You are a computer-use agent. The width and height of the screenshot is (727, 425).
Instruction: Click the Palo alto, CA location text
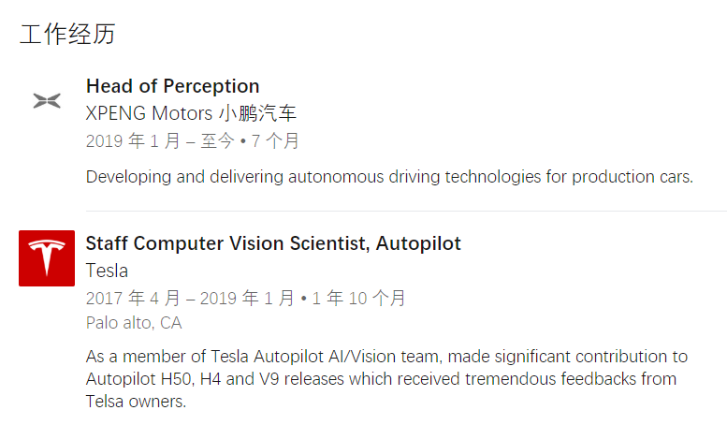point(134,323)
